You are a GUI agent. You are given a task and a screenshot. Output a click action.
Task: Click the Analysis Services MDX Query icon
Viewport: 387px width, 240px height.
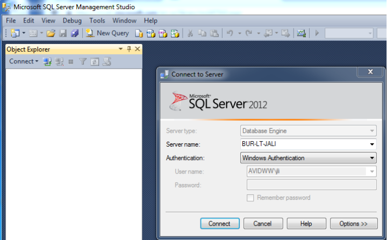[x=151, y=33]
